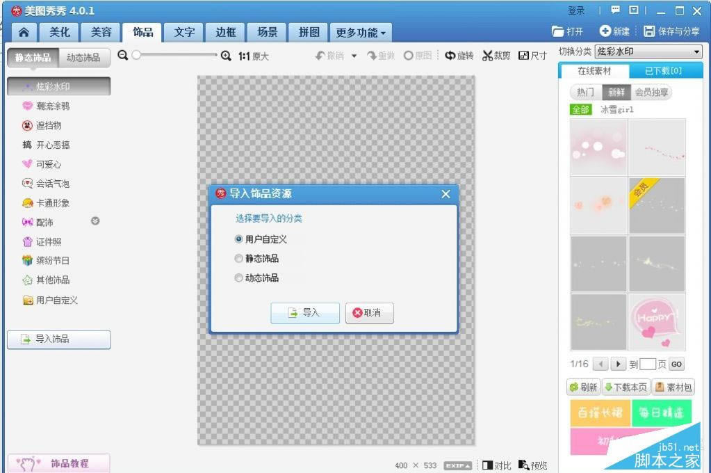
Task: Click the 取消 cancel button
Action: [x=370, y=313]
